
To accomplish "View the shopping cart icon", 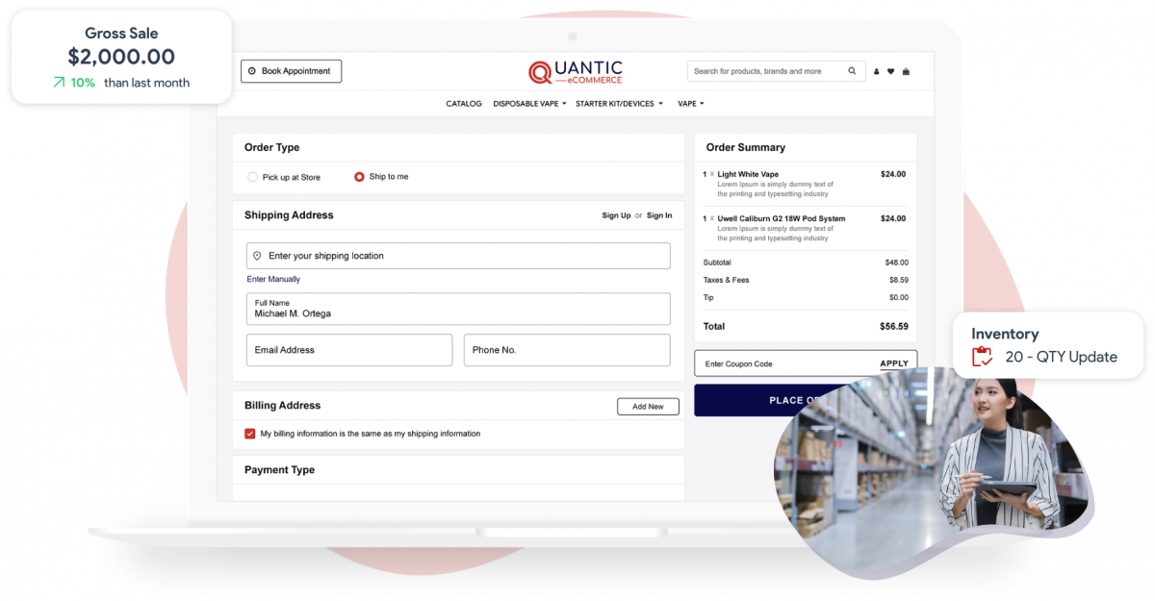I will (907, 71).
